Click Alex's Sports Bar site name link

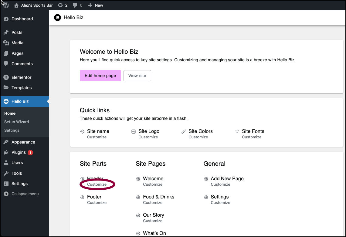[x=37, y=5]
